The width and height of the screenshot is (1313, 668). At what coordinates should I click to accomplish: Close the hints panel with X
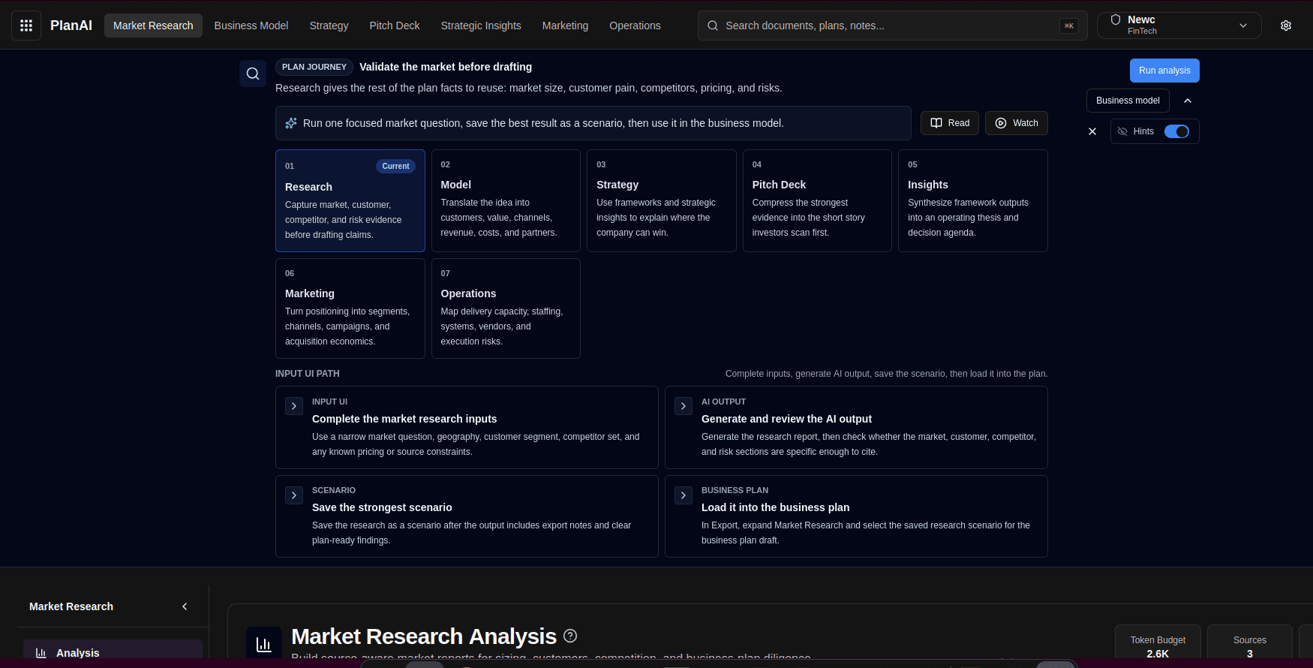[1092, 131]
